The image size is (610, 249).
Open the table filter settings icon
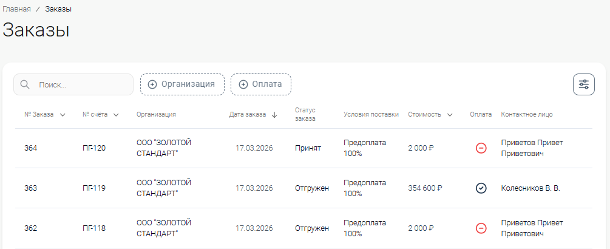click(583, 84)
